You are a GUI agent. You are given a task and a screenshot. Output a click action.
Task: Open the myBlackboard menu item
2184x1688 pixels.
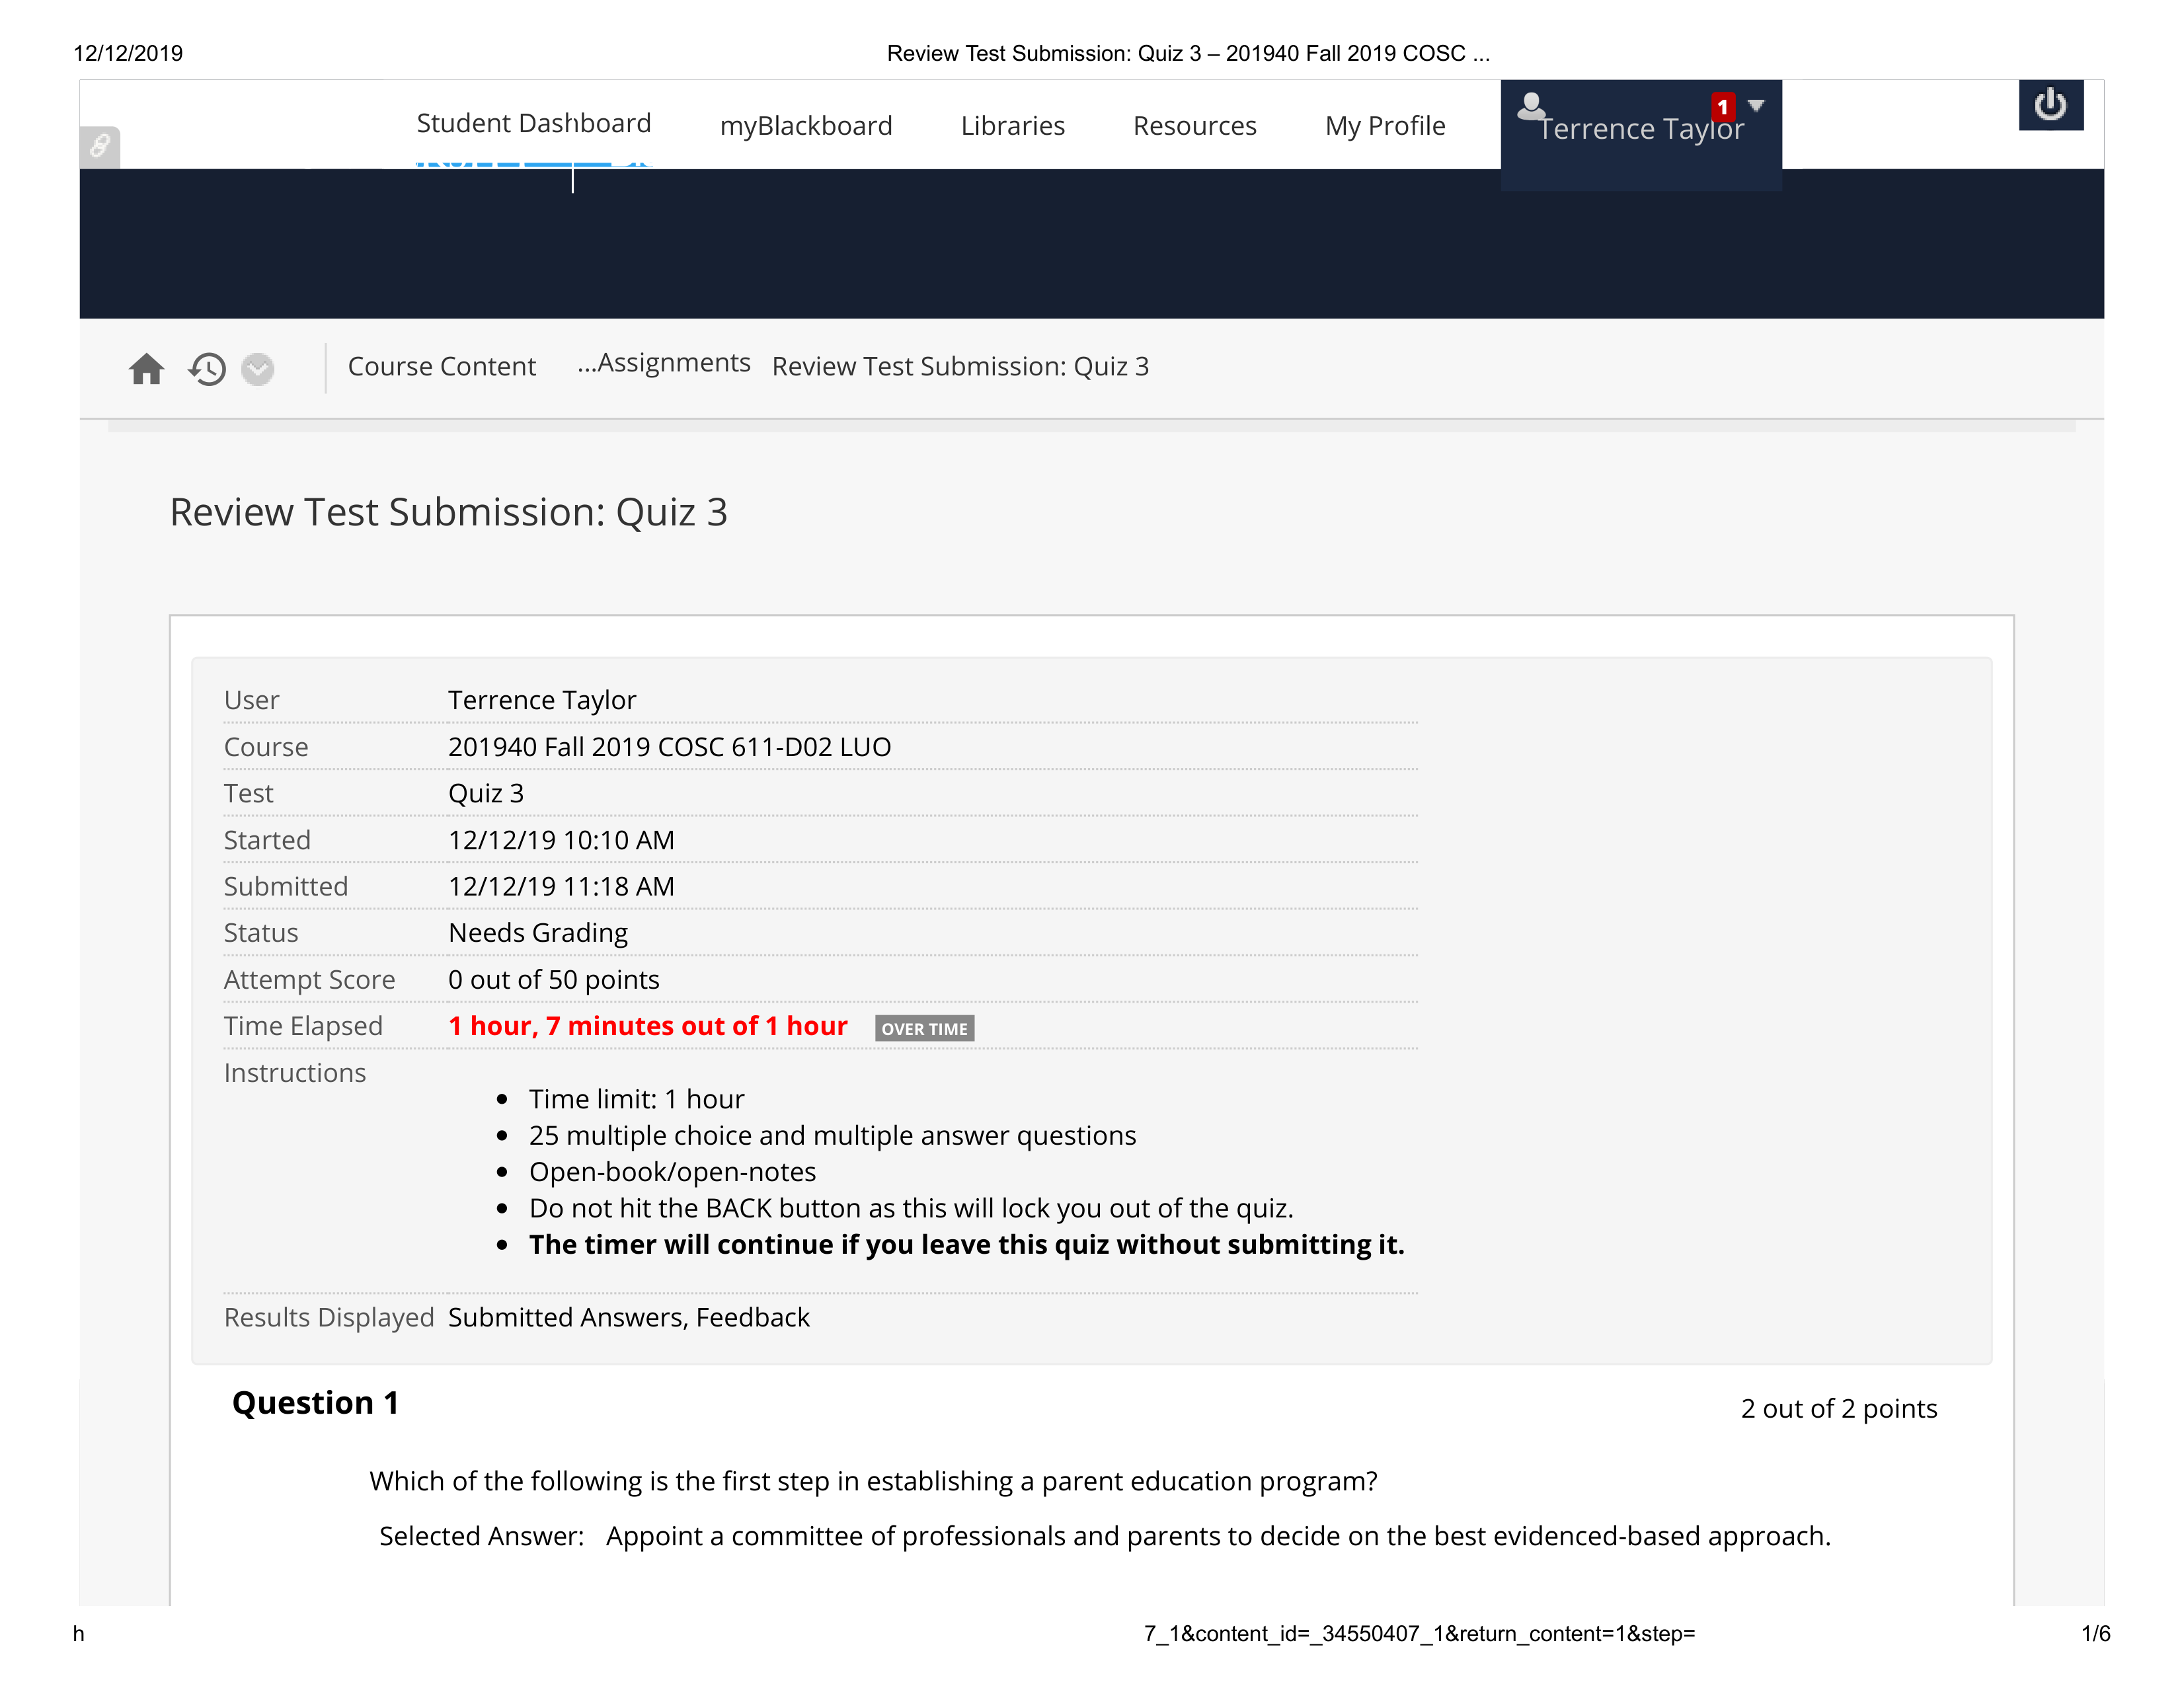coord(805,126)
